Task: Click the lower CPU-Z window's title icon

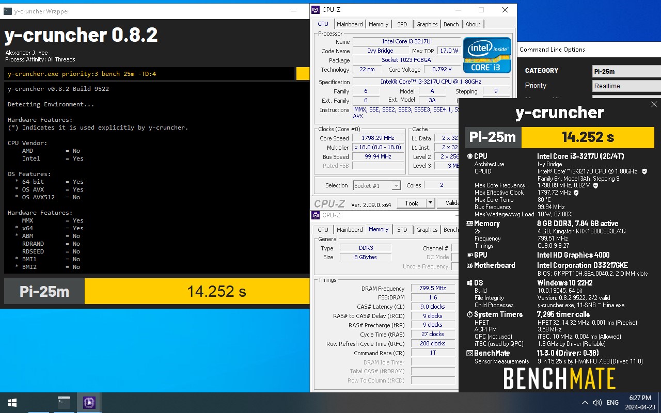Action: coord(316,215)
